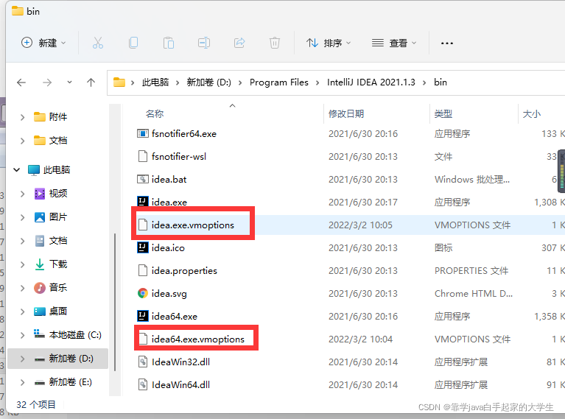Click the Paste clipboard icon
This screenshot has width=565, height=419.
[x=168, y=43]
